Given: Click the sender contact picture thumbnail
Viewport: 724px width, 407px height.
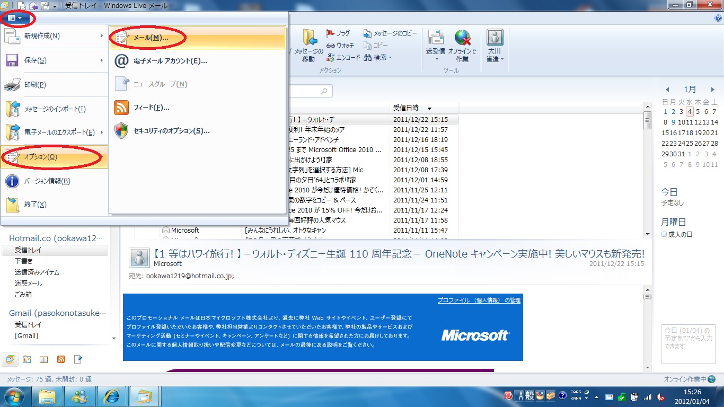Looking at the screenshot, I should (x=139, y=258).
